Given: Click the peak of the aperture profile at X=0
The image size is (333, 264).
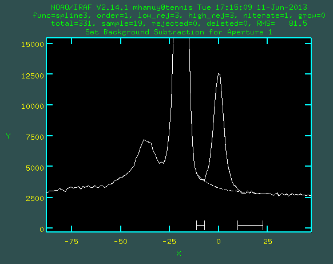Looking at the screenshot, I should (219, 74).
